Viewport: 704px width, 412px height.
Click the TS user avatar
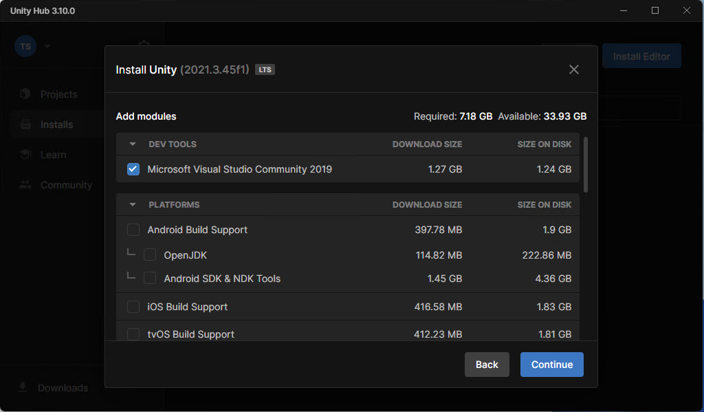[25, 47]
